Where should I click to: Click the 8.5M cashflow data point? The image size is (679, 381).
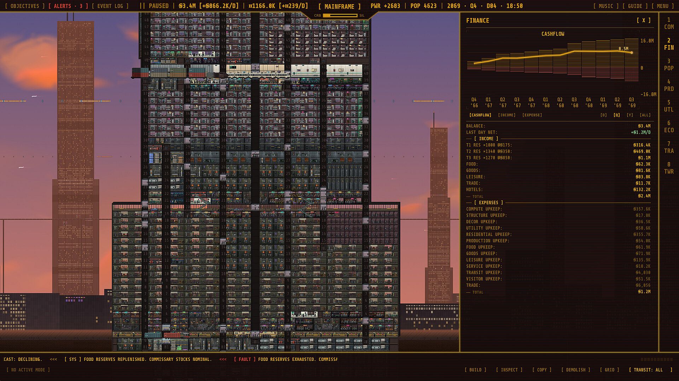click(x=632, y=53)
